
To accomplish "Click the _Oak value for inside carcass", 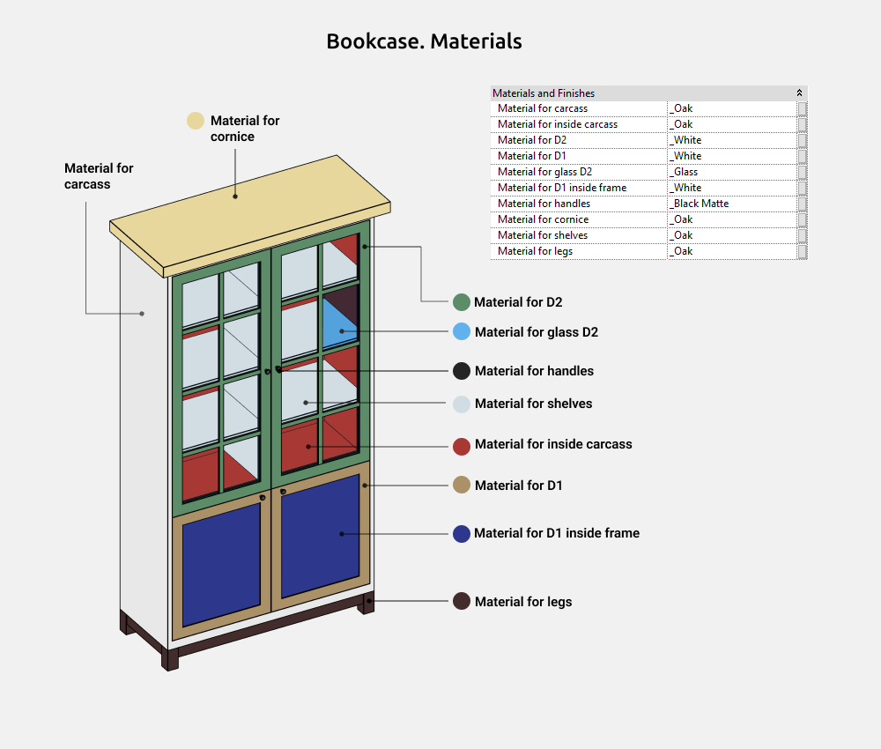I will [x=731, y=124].
